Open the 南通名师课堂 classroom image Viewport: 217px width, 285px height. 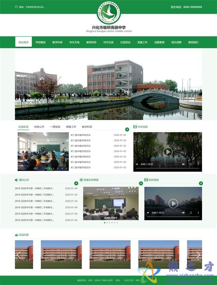tap(111, 203)
